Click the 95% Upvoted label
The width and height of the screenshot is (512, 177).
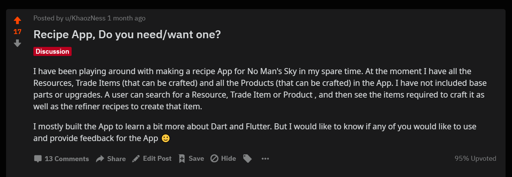pos(475,158)
